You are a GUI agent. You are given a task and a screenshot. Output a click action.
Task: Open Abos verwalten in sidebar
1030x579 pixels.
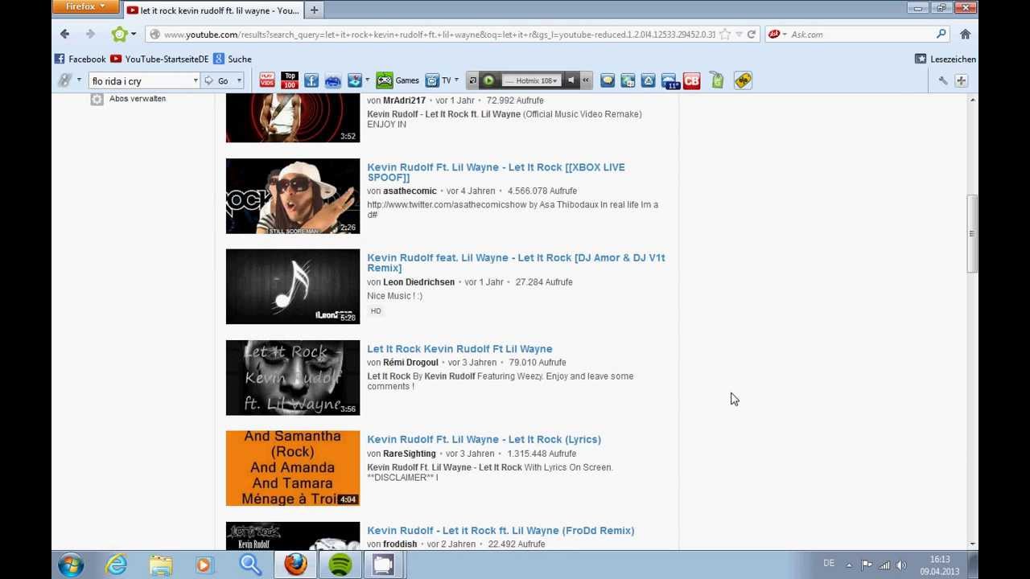pos(138,99)
